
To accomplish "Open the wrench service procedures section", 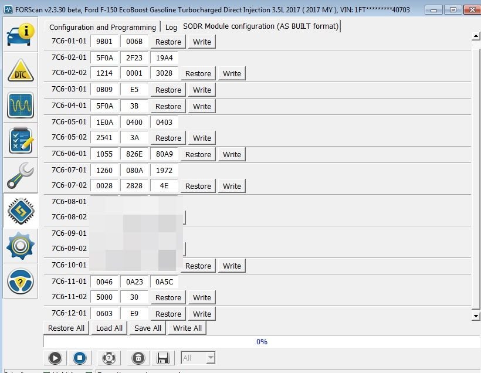I will pos(21,175).
